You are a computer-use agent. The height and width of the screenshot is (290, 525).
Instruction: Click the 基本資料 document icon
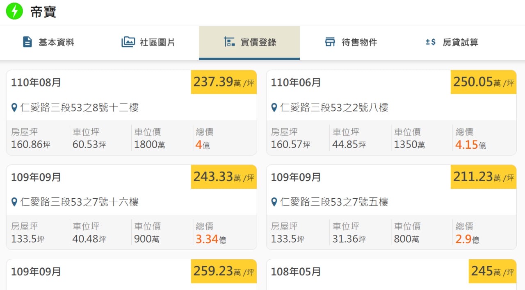27,42
